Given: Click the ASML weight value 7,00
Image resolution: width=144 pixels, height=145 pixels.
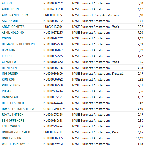Looking at the screenshot, I should click(140, 33).
